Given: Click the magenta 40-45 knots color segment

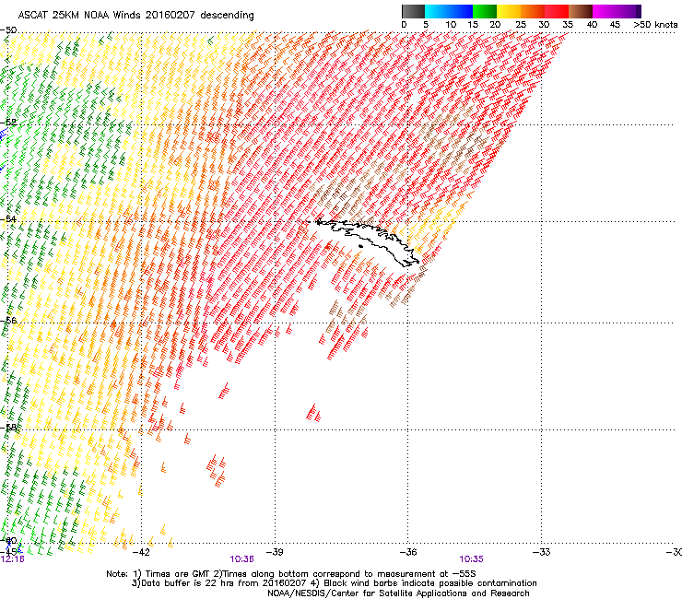Looking at the screenshot, I should (x=605, y=11).
